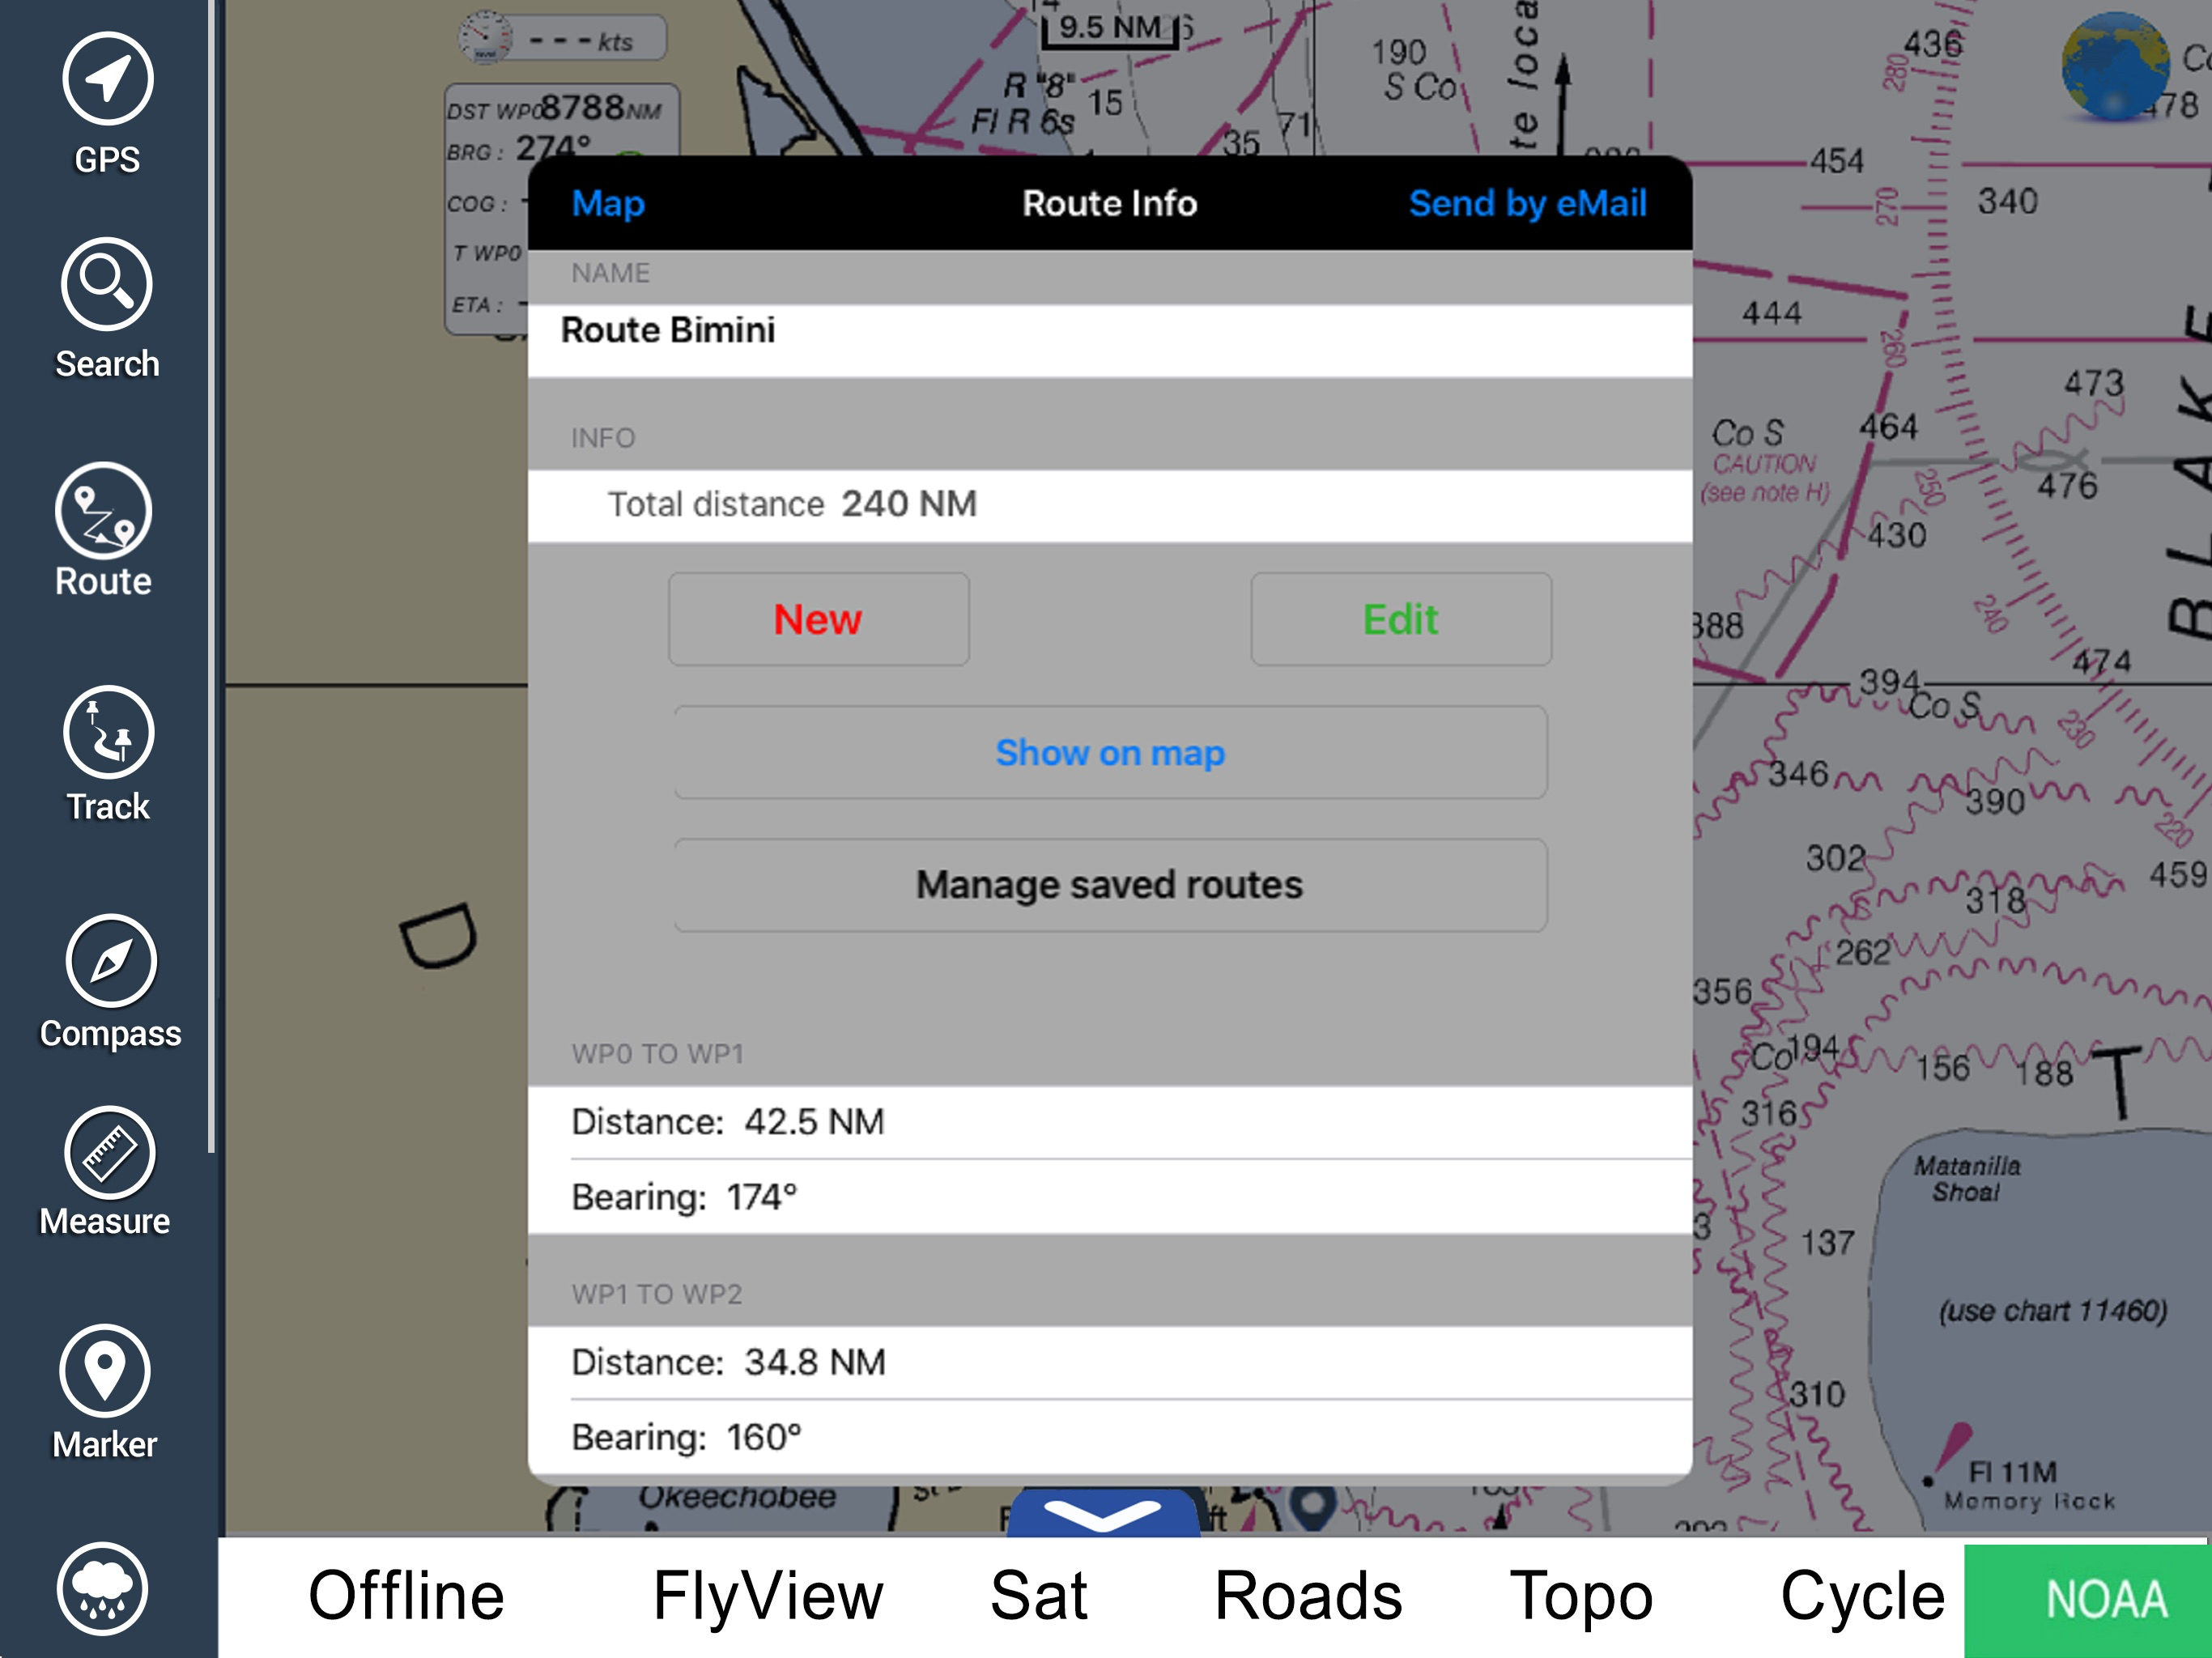Select the Track recording icon

coord(108,733)
